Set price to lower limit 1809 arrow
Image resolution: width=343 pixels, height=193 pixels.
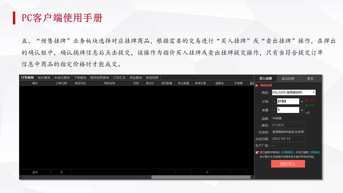pyautogui.click(x=307, y=105)
